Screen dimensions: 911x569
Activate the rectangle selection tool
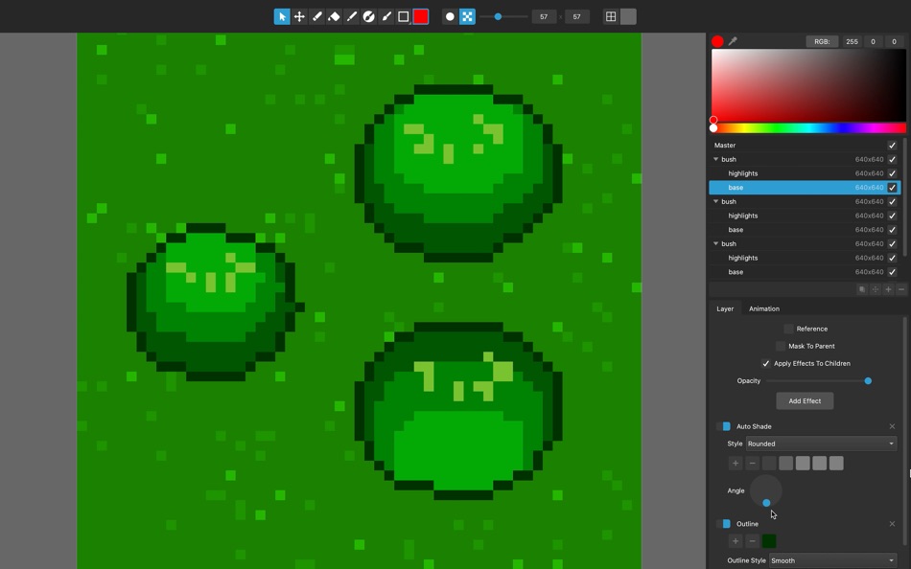point(405,16)
